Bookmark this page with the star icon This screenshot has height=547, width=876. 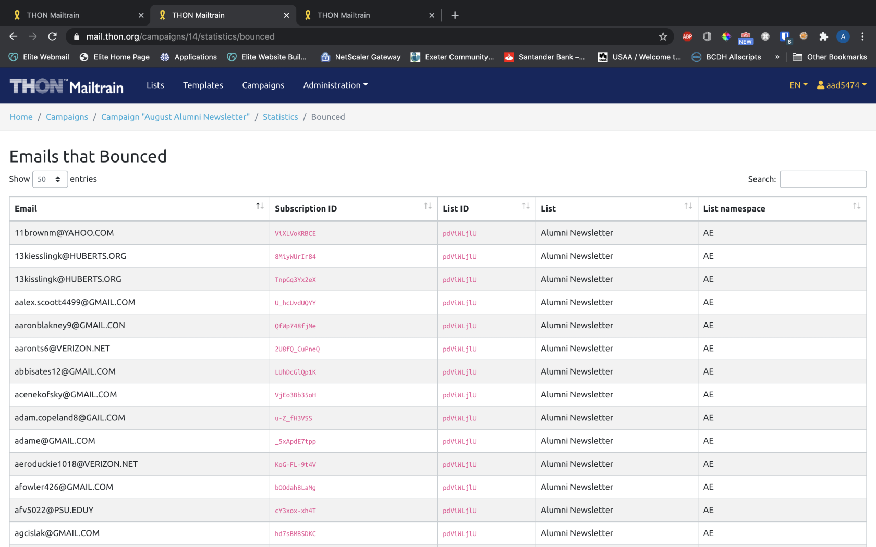[x=663, y=36]
